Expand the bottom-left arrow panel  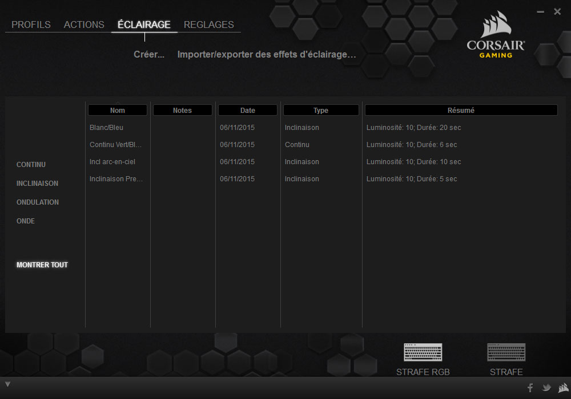[x=7, y=384]
